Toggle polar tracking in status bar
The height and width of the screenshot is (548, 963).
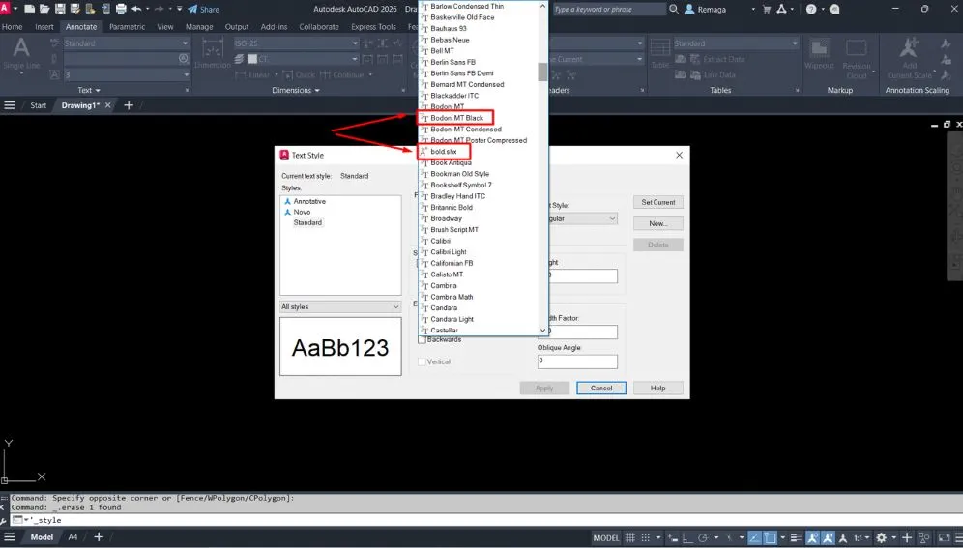tap(703, 538)
